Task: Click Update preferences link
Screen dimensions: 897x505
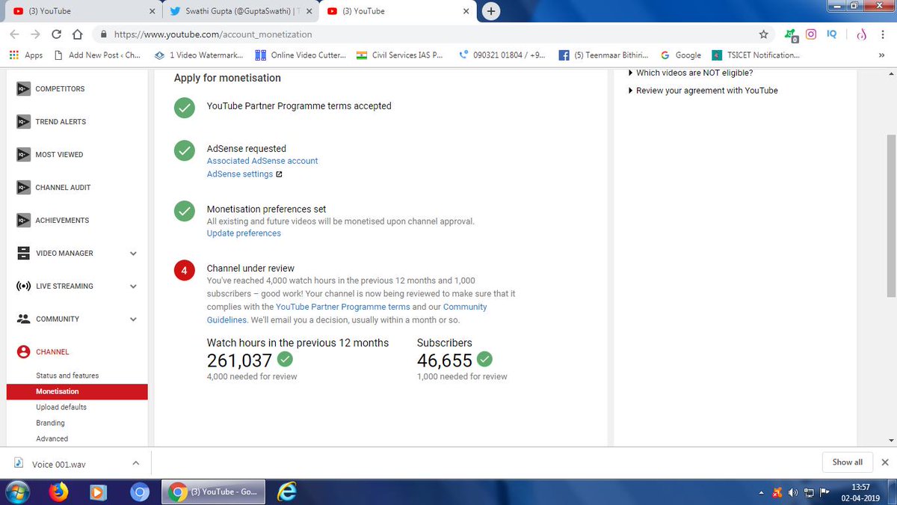Action: point(244,233)
